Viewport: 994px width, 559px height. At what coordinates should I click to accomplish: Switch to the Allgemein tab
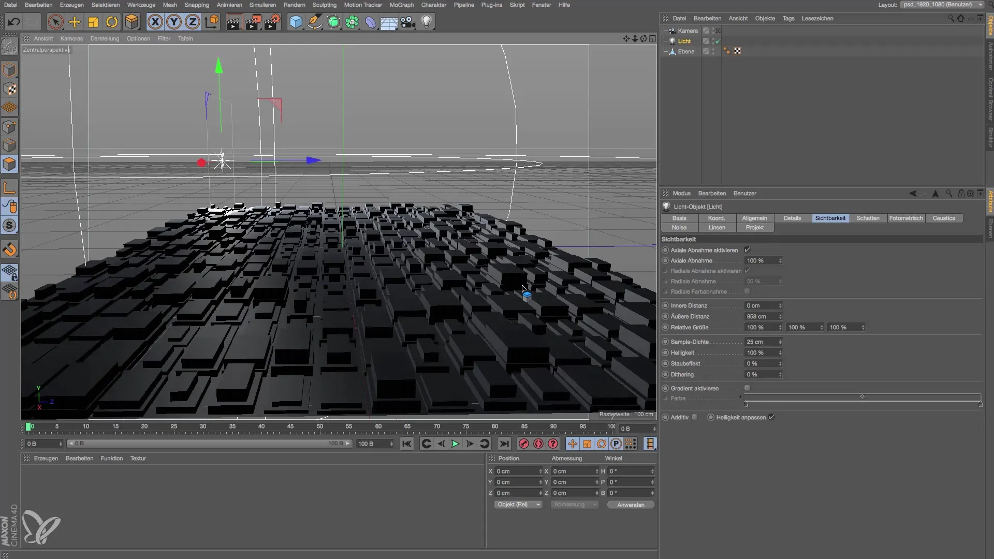[754, 218]
